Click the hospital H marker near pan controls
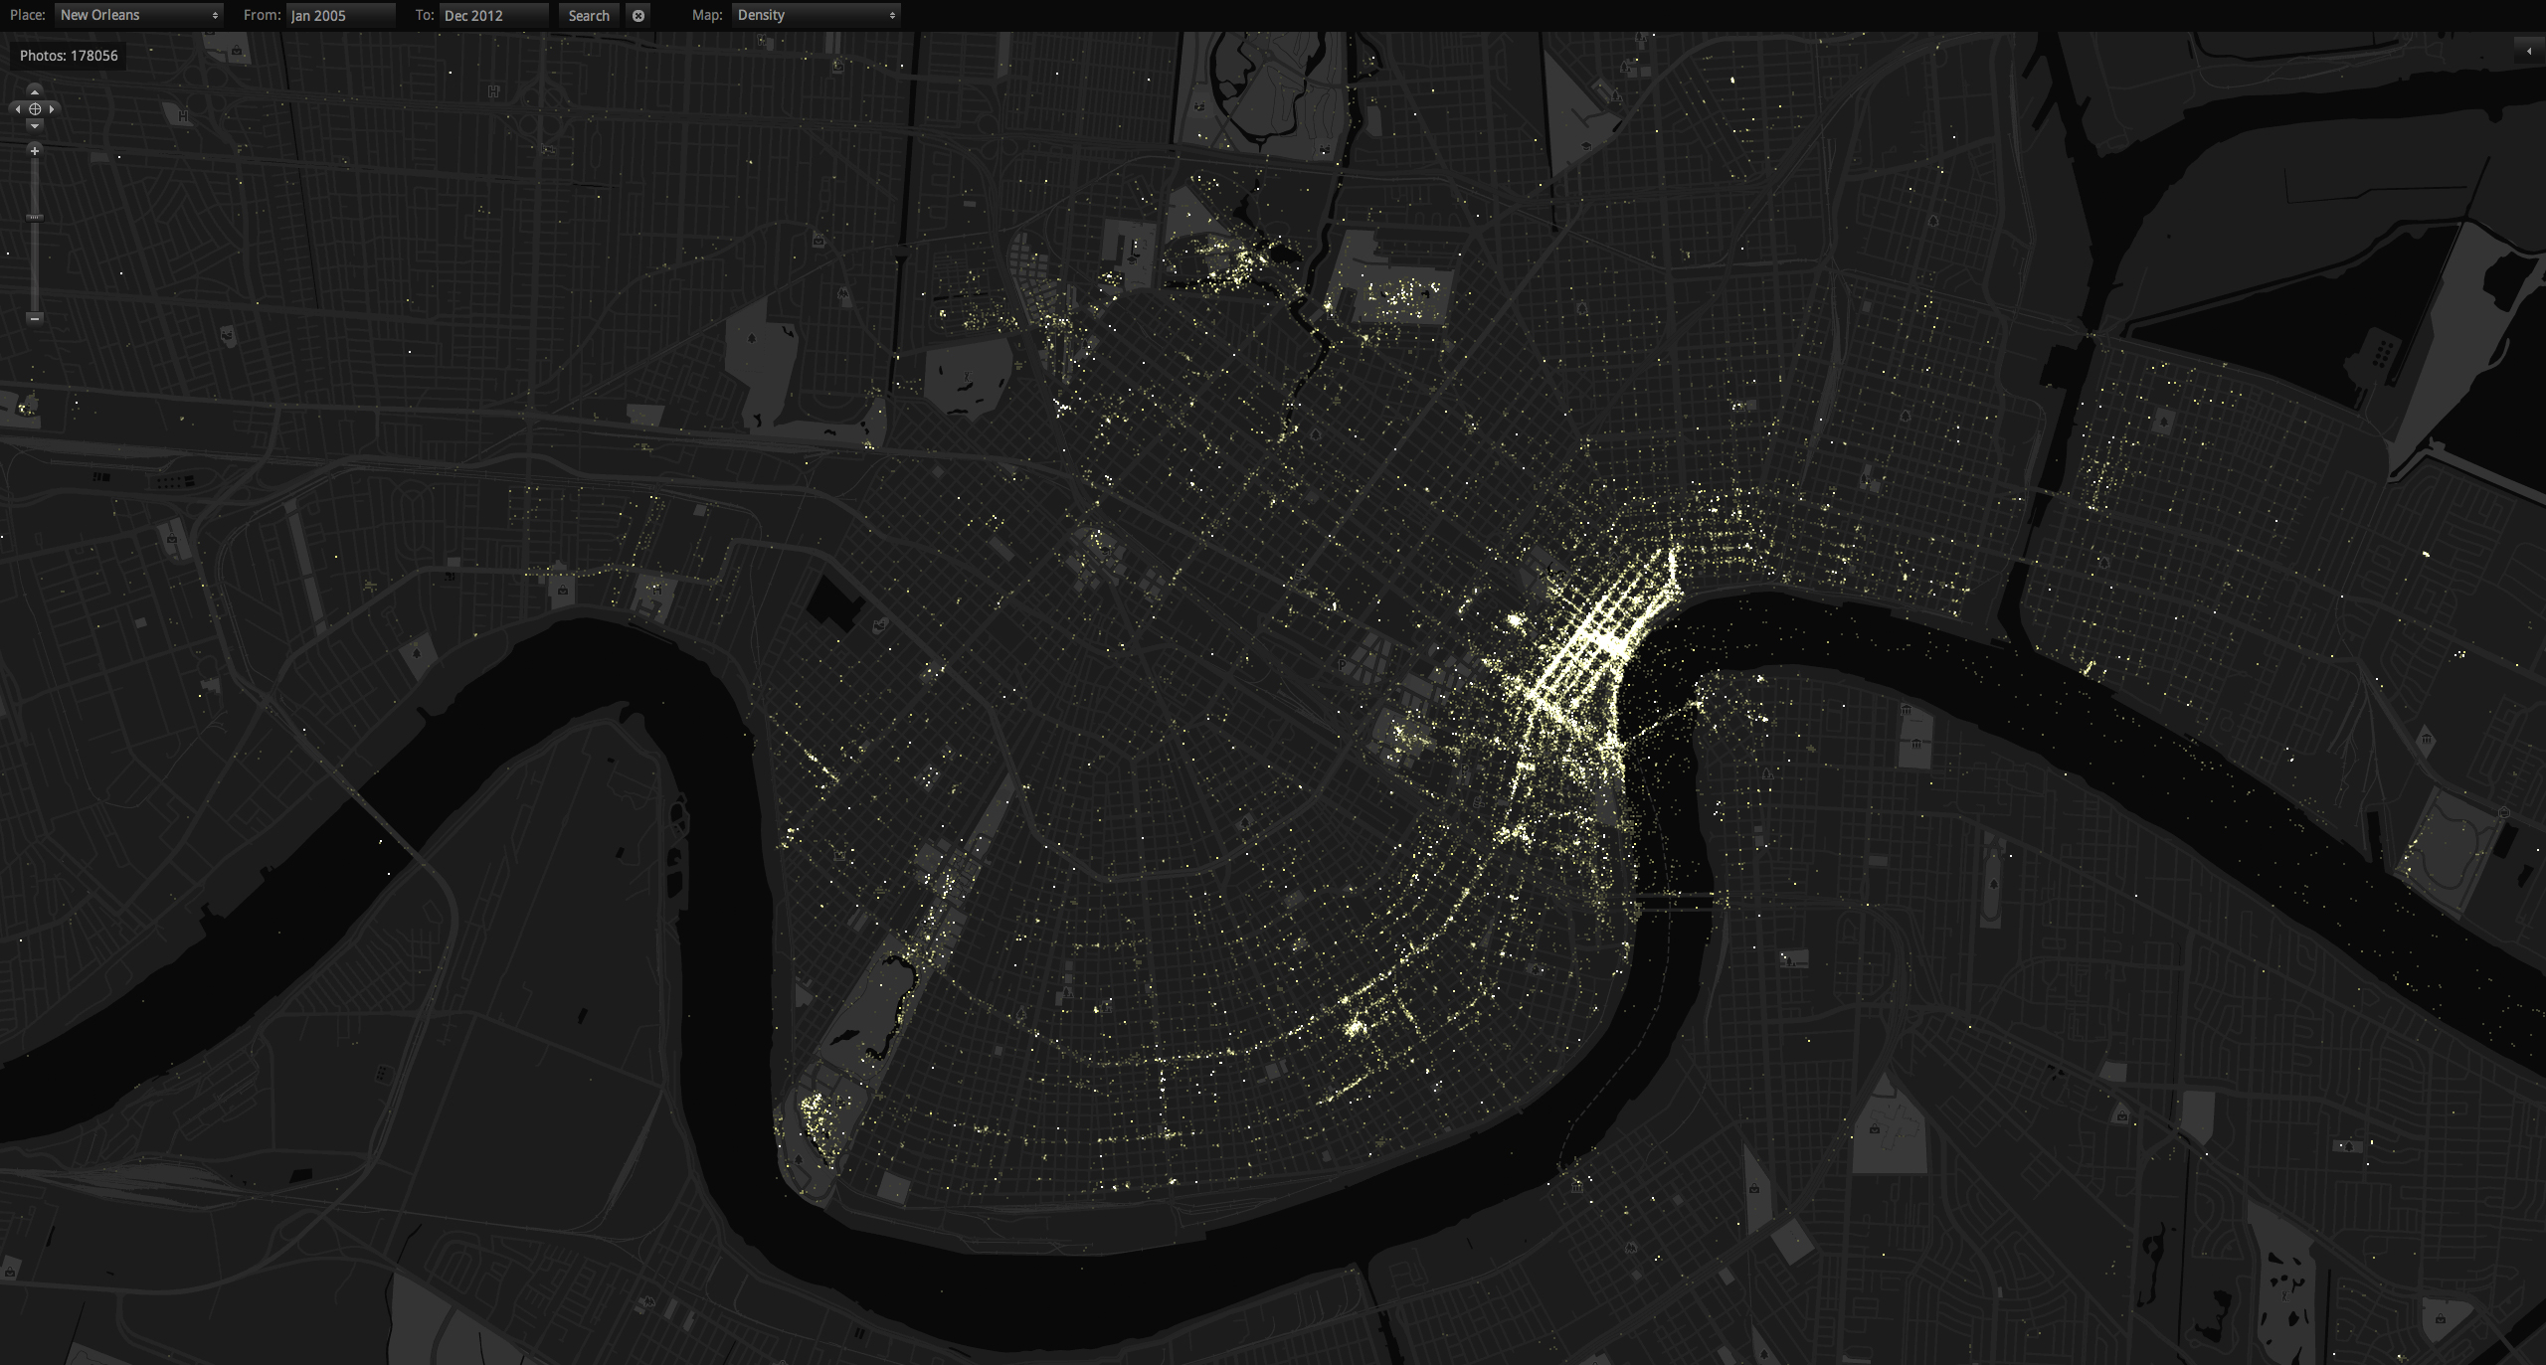This screenshot has width=2546, height=1365. [183, 116]
